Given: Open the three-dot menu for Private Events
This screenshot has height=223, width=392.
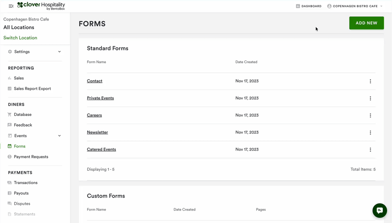Looking at the screenshot, I should pyautogui.click(x=370, y=98).
